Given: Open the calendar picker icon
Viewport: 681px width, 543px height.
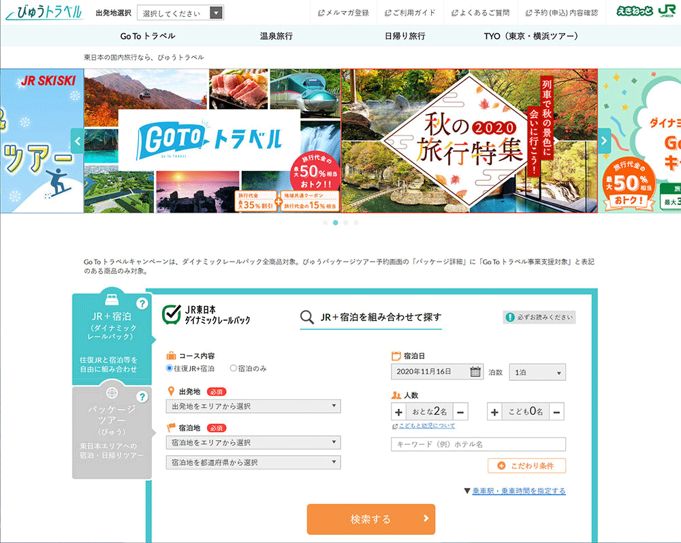Looking at the screenshot, I should pos(475,372).
